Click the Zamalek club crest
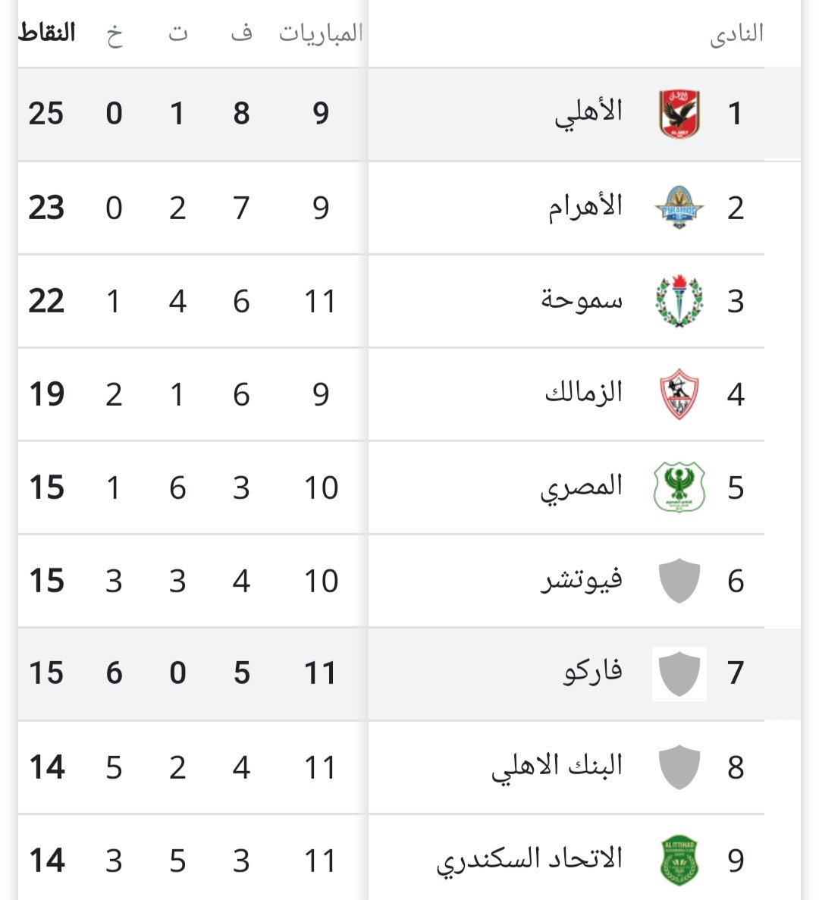Viewport: 819px width, 900px height. coord(679,394)
